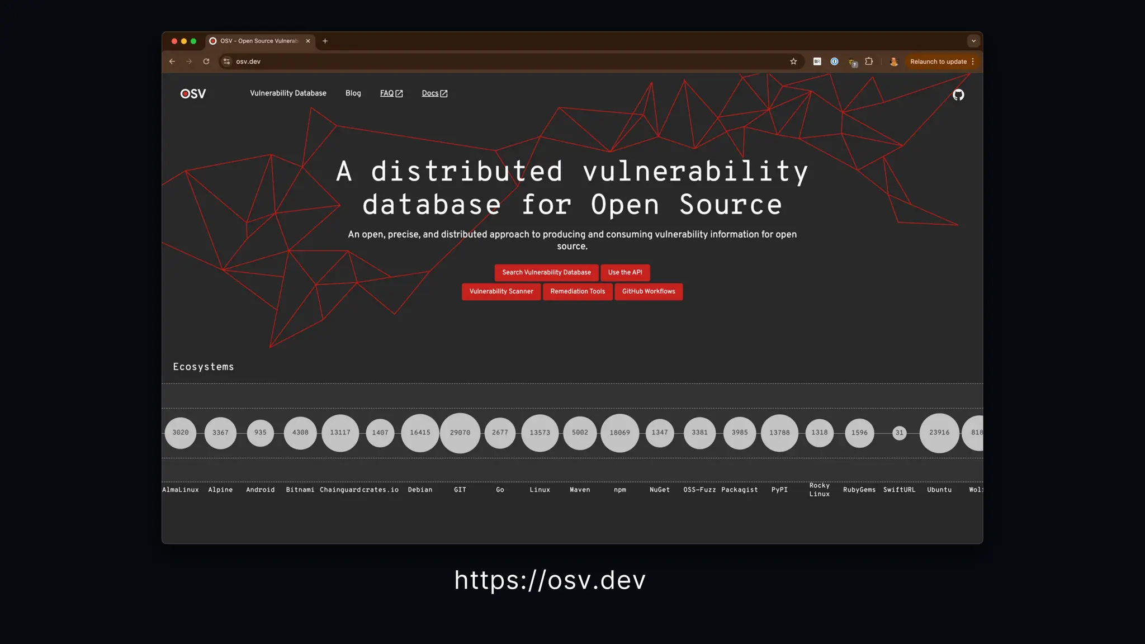Open the FAQ external link
The width and height of the screenshot is (1145, 644).
391,93
